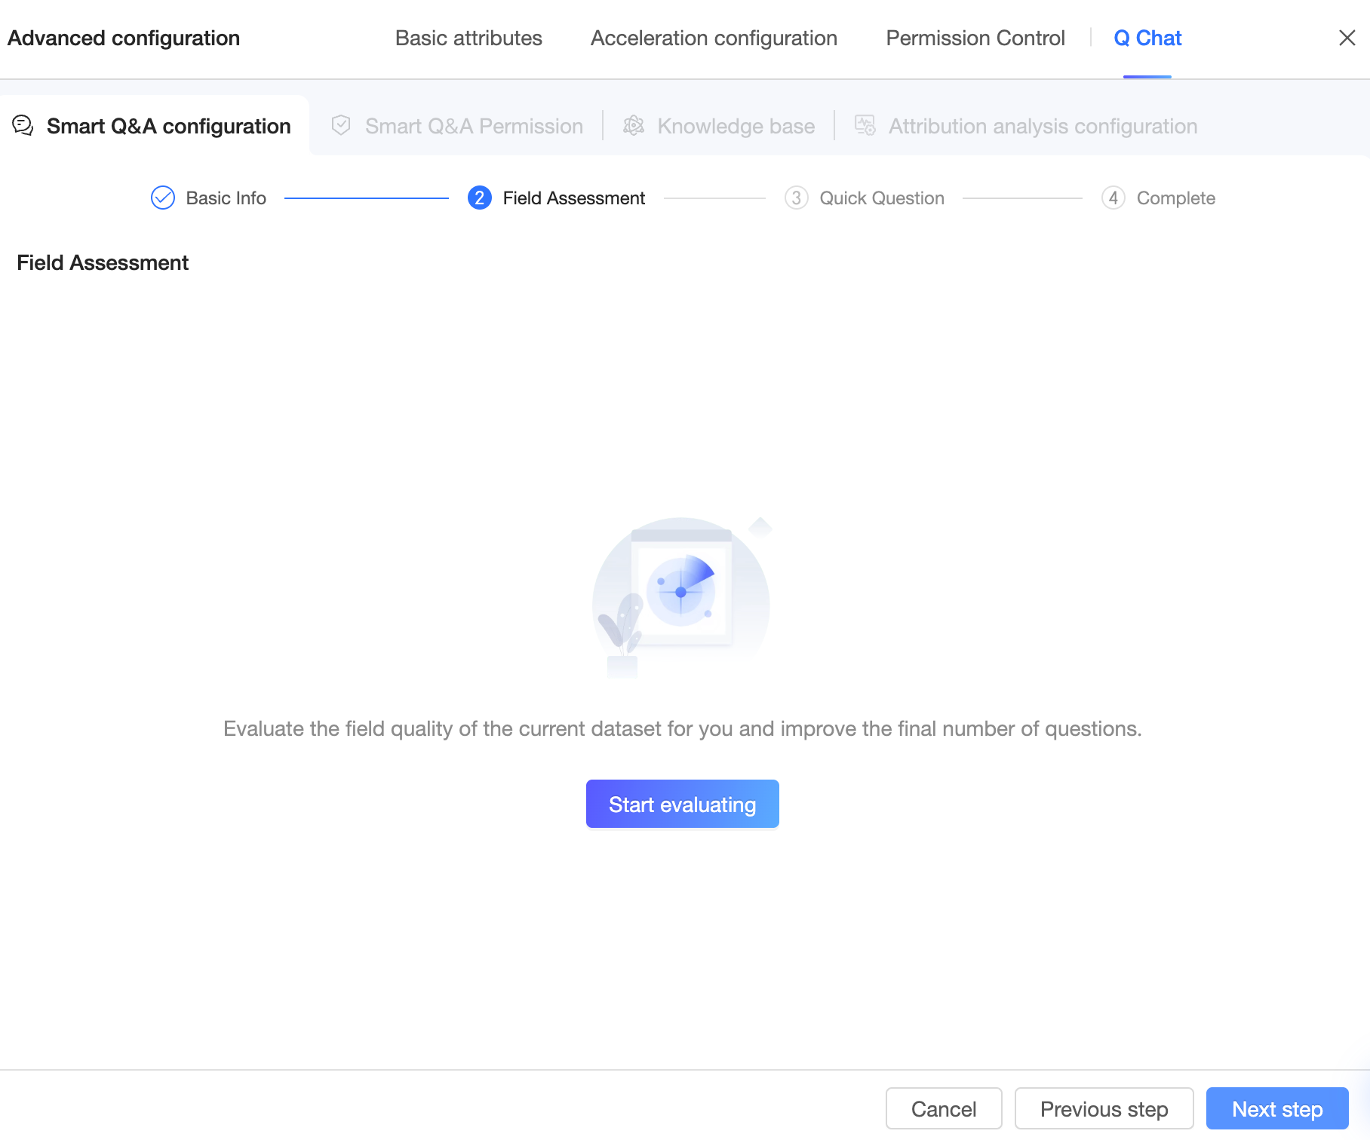Jump to the Quick Question step label

point(882,198)
